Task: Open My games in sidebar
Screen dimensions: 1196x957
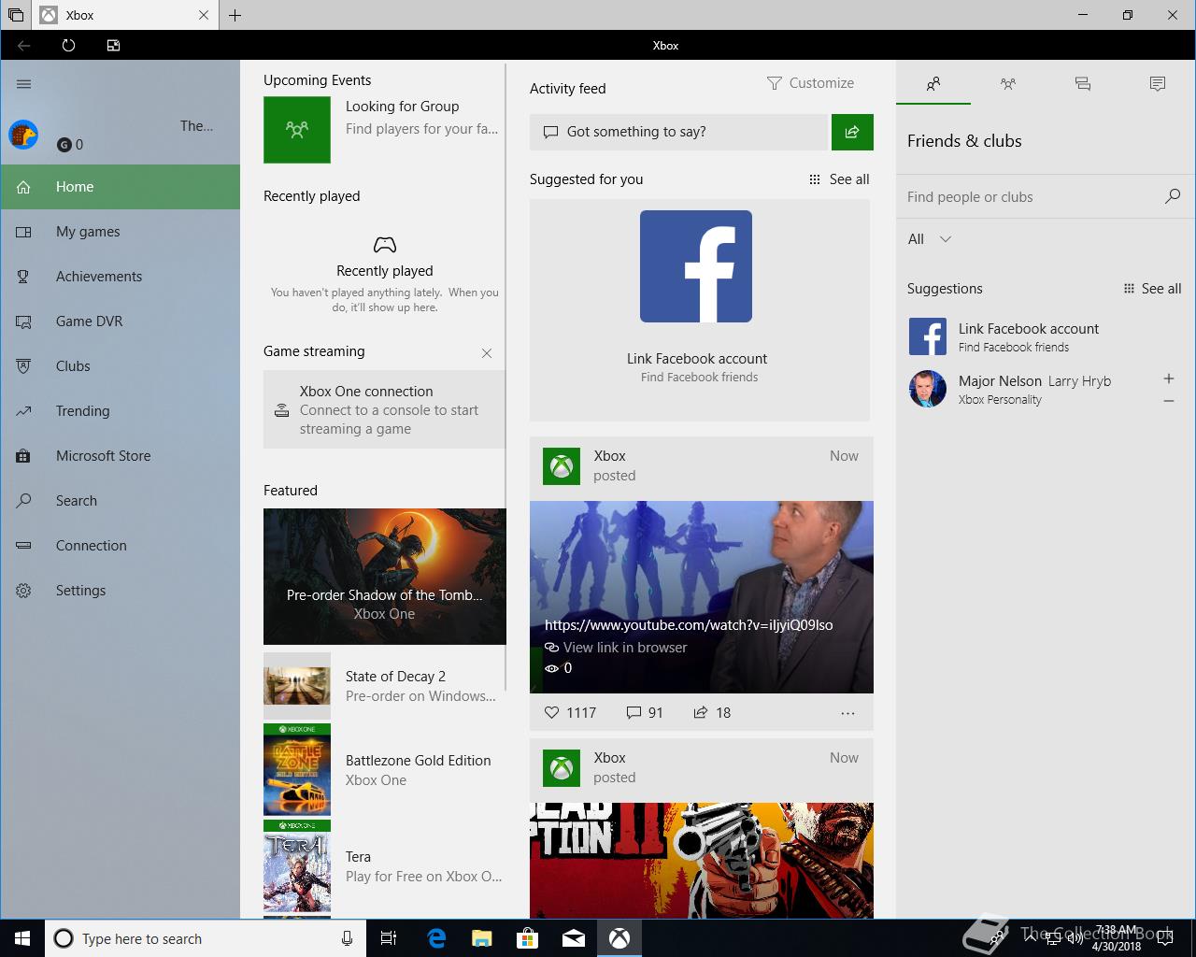Action: pos(120,232)
